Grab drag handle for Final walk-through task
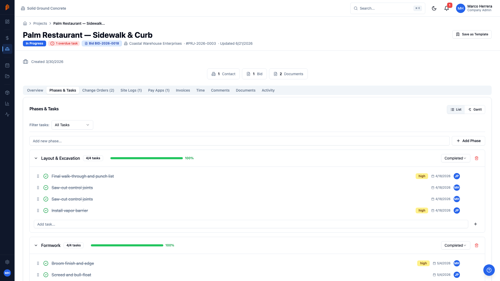Viewport: 500px width, 281px height. (38, 176)
